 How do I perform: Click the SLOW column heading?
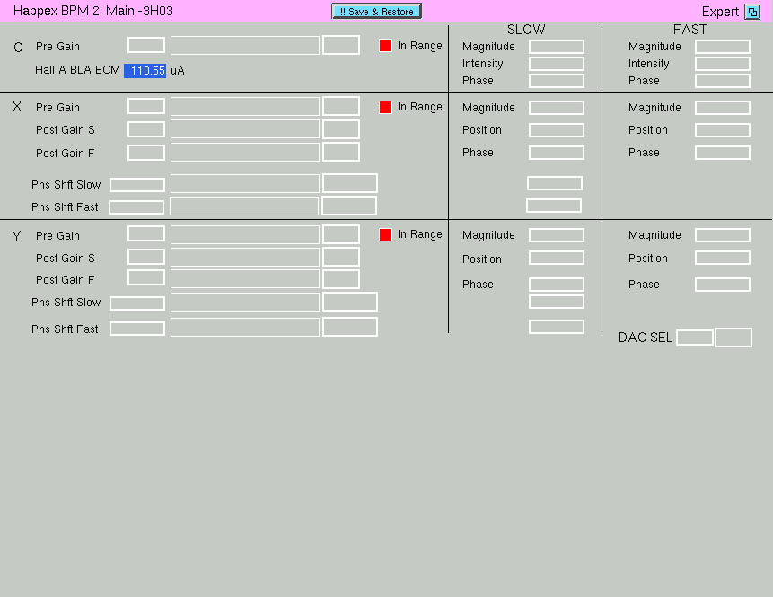(x=526, y=30)
